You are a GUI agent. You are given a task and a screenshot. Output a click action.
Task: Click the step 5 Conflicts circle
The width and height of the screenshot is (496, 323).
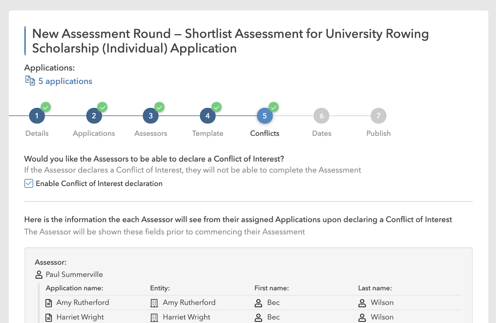[265, 116]
